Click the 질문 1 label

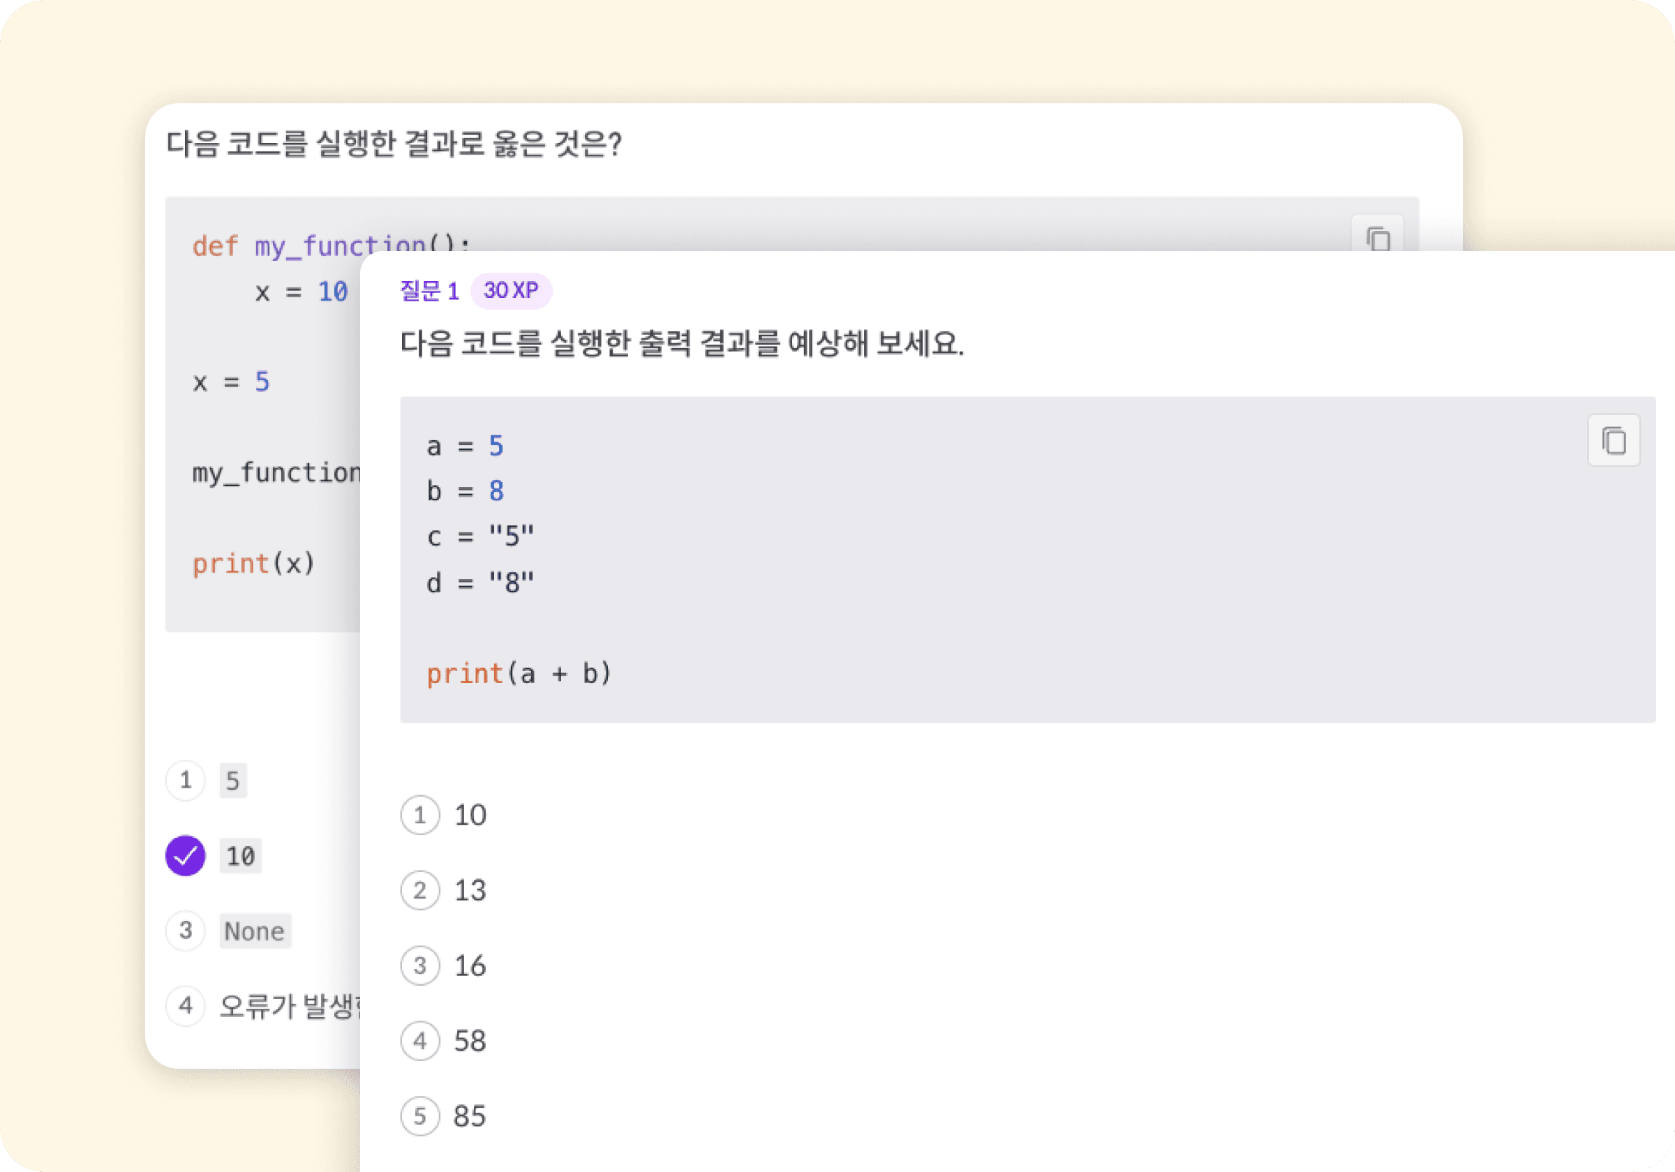click(x=429, y=291)
